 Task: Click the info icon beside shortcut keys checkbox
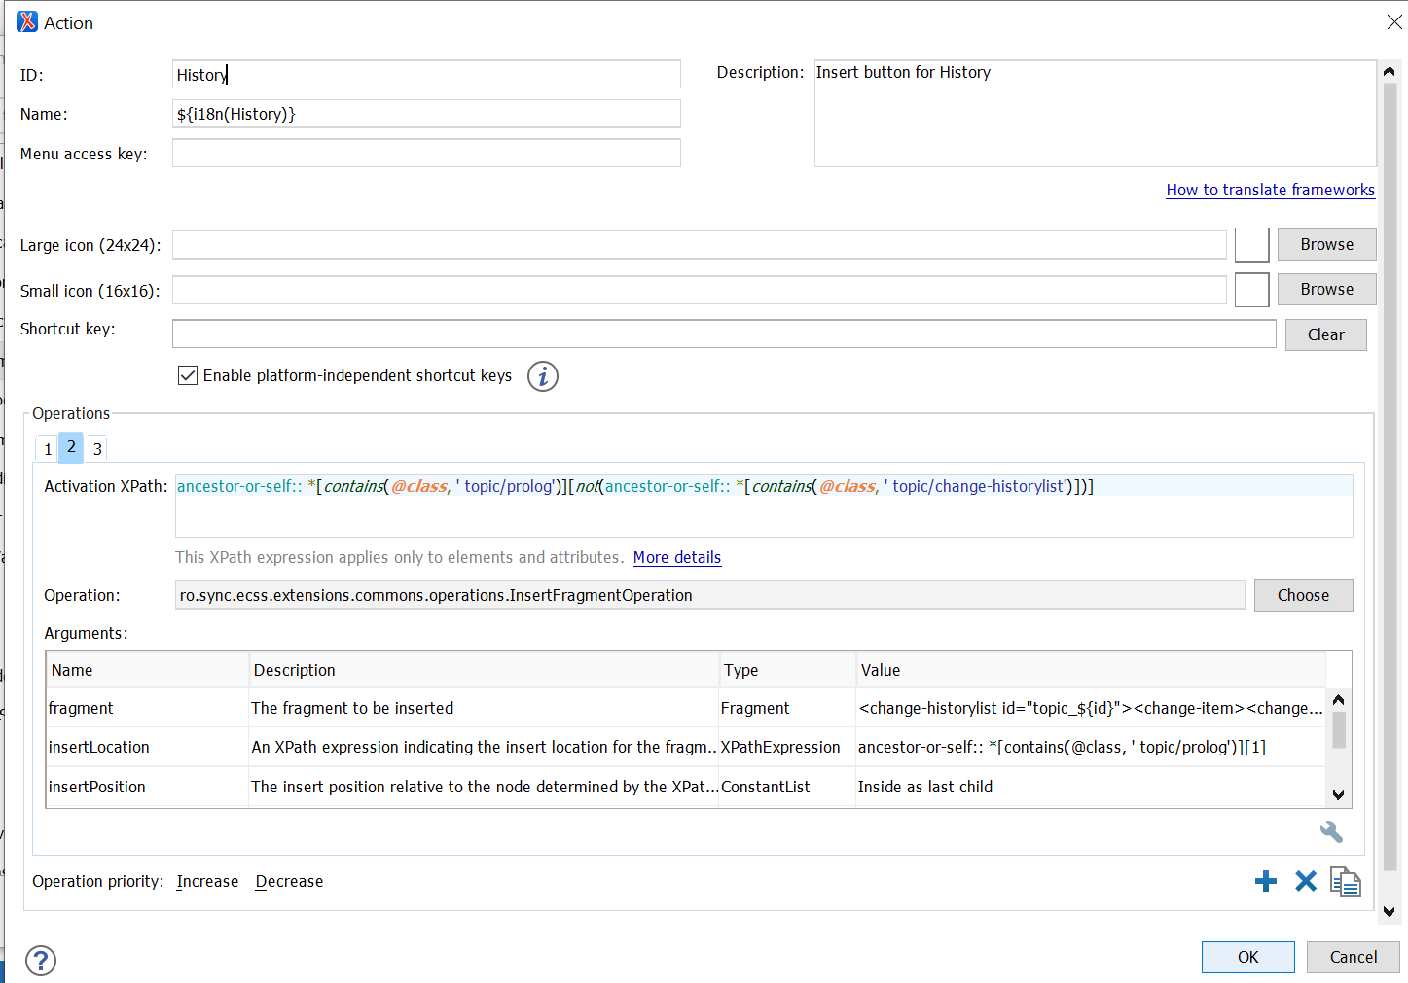click(x=543, y=376)
